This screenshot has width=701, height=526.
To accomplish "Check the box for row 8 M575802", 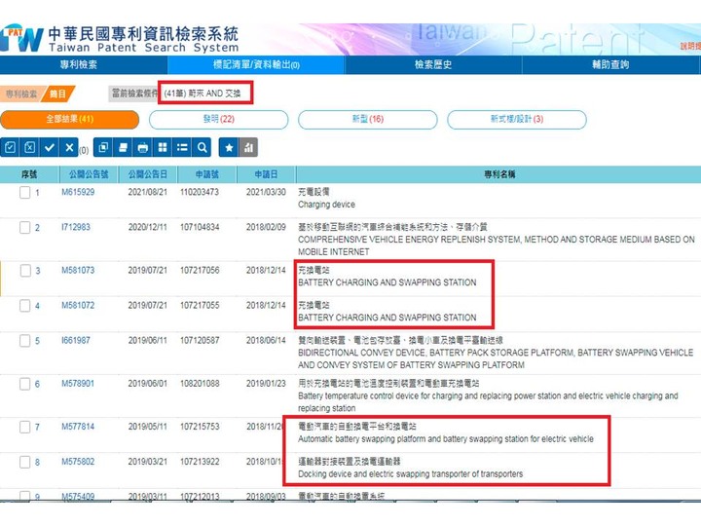I will tap(25, 462).
